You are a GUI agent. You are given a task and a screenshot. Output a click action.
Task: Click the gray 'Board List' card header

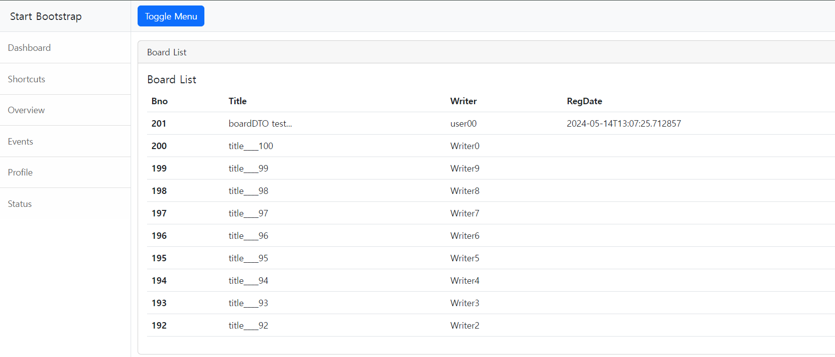click(486, 52)
